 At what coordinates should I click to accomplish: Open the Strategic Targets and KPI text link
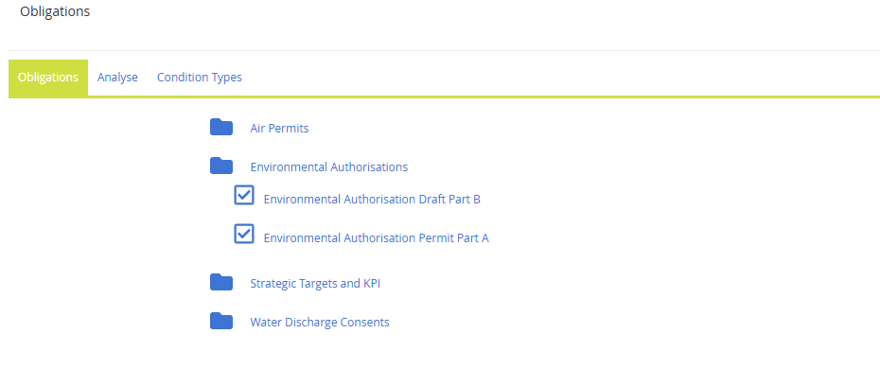click(315, 283)
